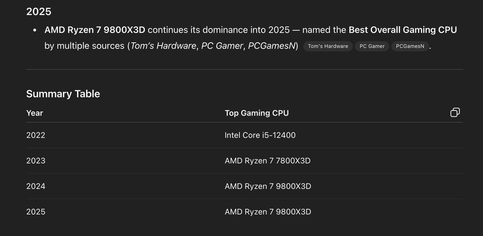Click the 2024 row's Ryzen 7 9800X3D

[268, 186]
